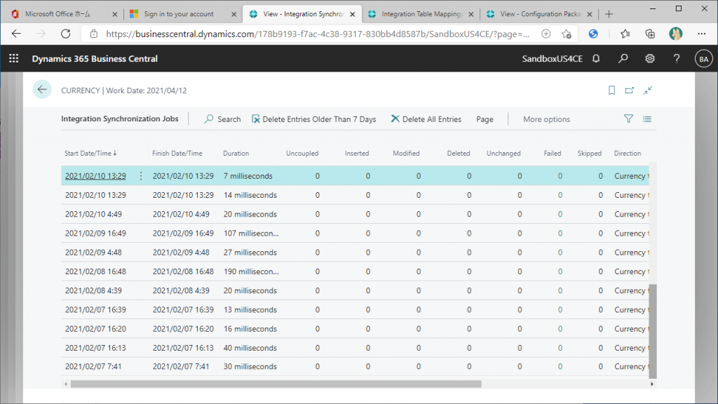718x404 pixels.
Task: Click the Unchanged column header
Action: tap(503, 154)
